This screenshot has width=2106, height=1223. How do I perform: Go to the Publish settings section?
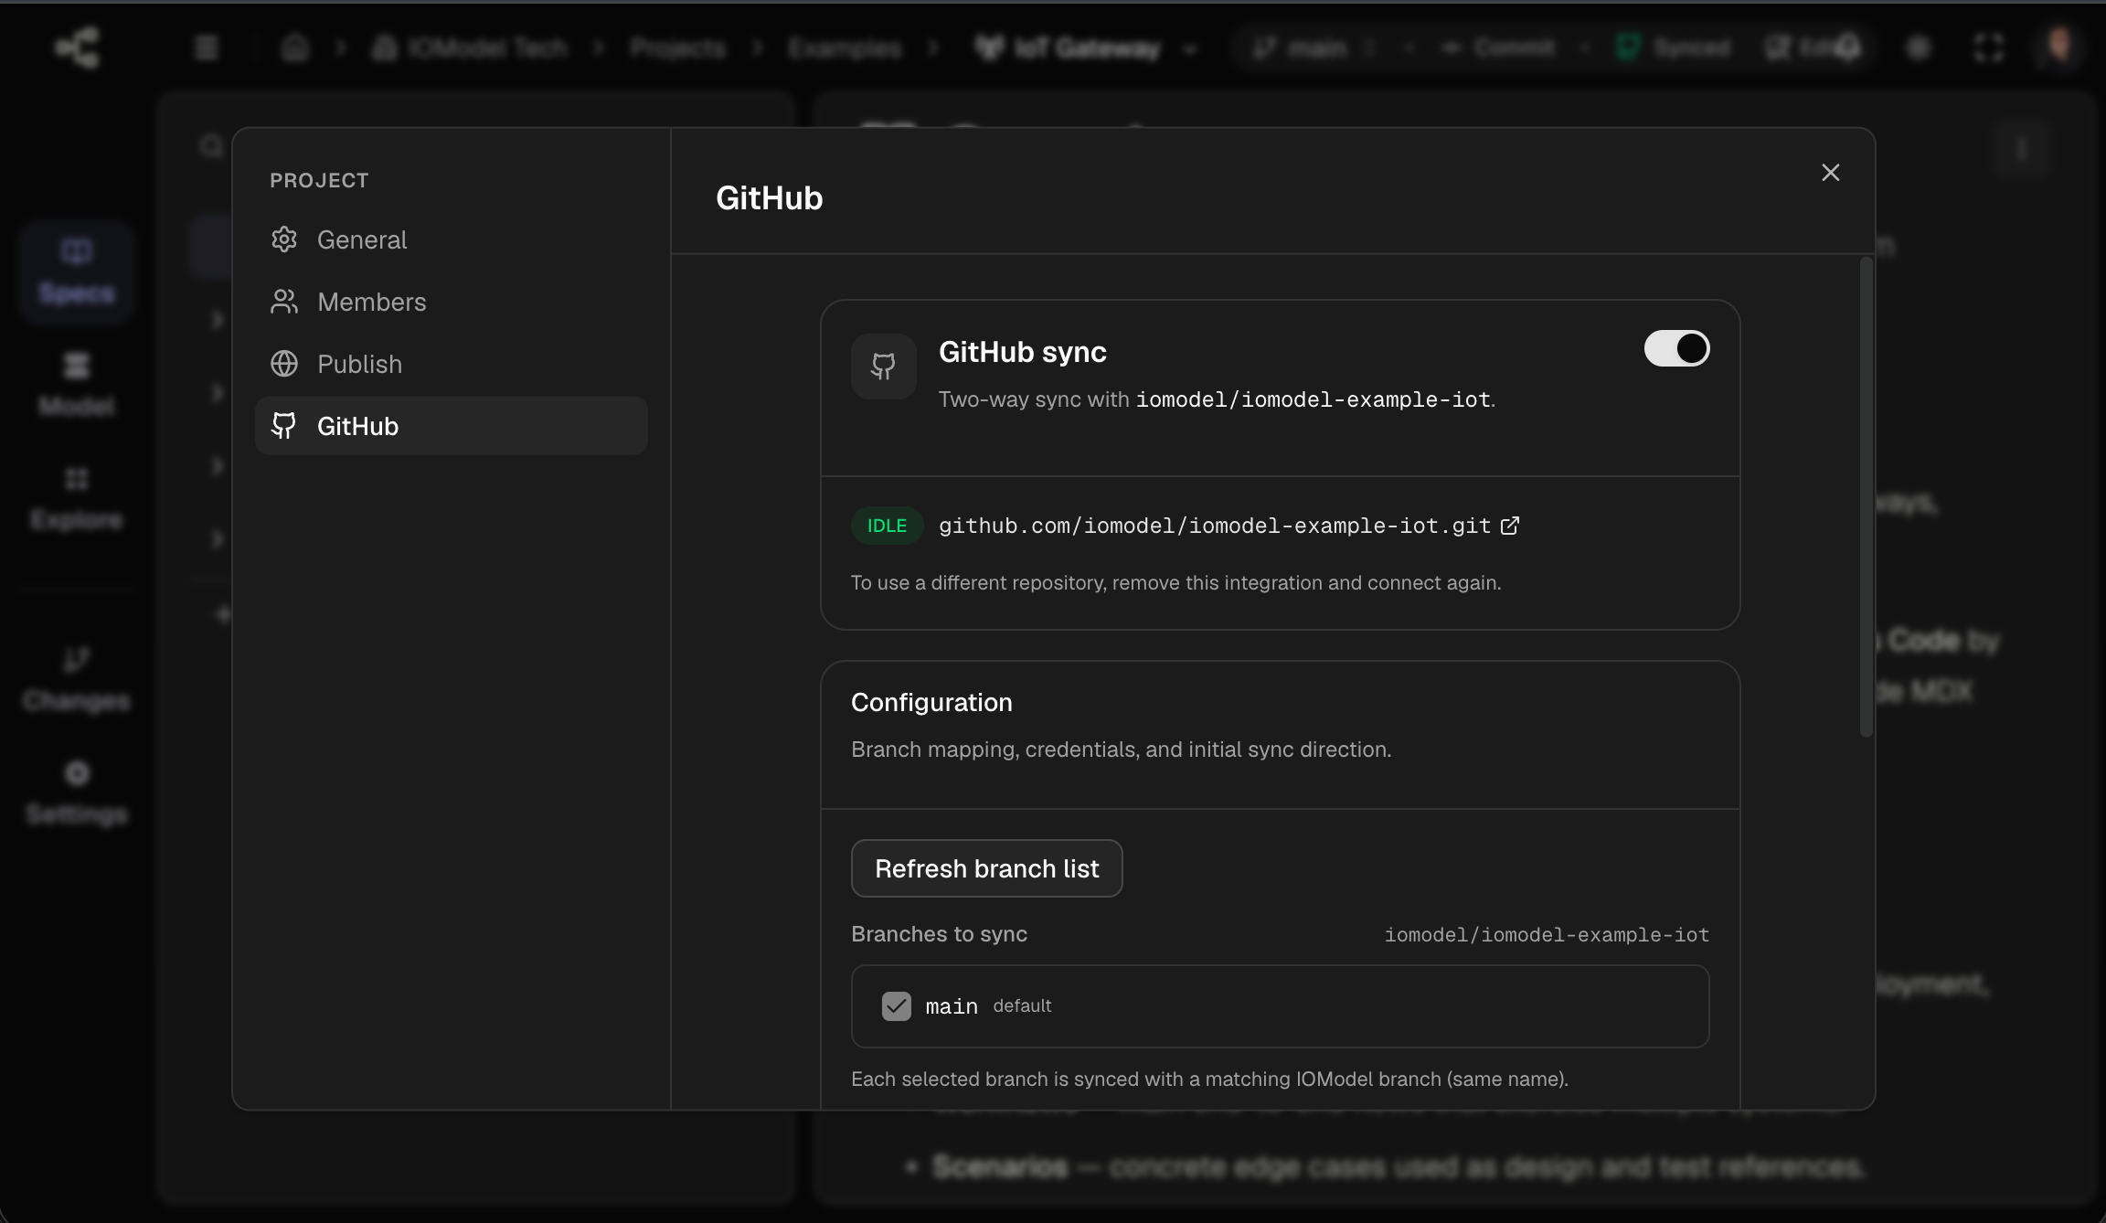(451, 364)
